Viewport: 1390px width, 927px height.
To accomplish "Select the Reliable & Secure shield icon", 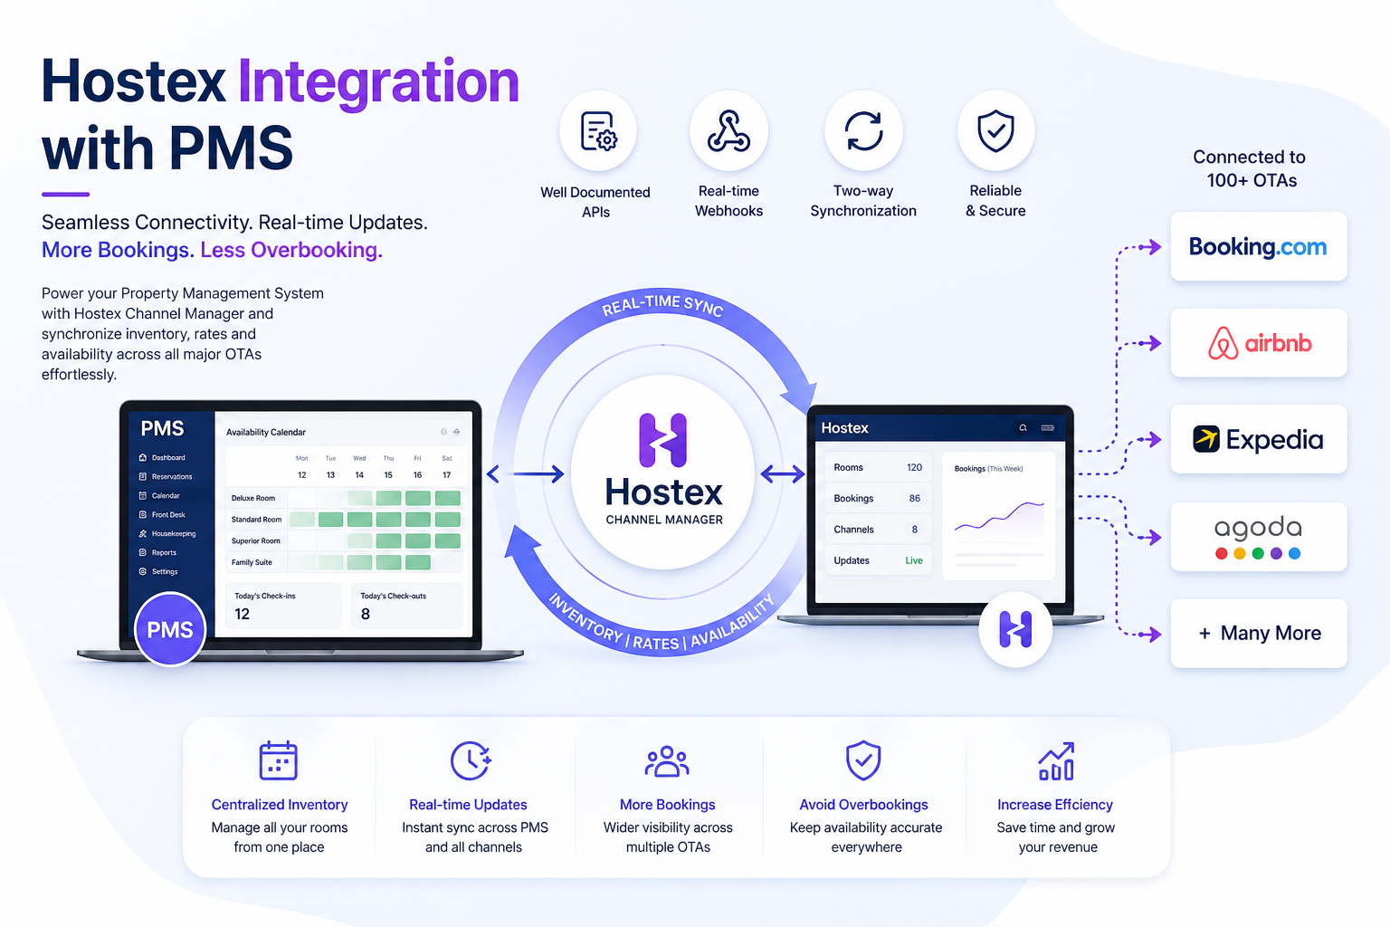I will [995, 131].
